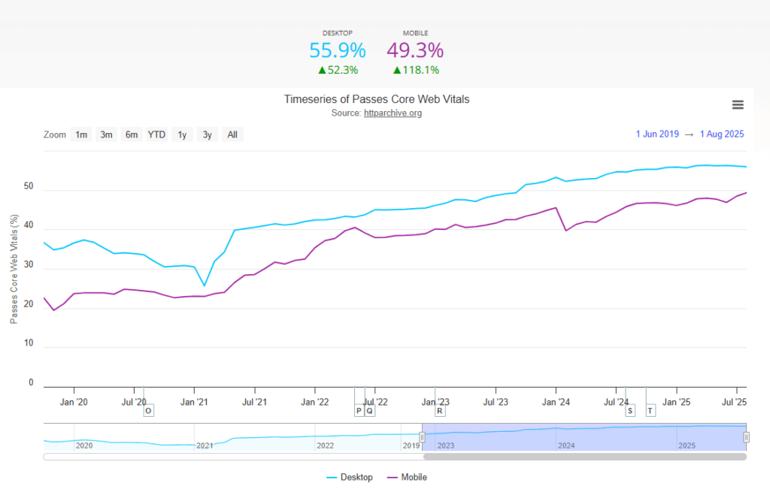Click the flag marker labeled R
Viewport: 770px width, 498px height.
[x=438, y=411]
